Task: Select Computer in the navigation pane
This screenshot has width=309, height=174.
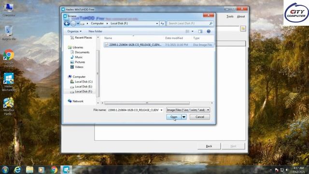Action: (77, 77)
